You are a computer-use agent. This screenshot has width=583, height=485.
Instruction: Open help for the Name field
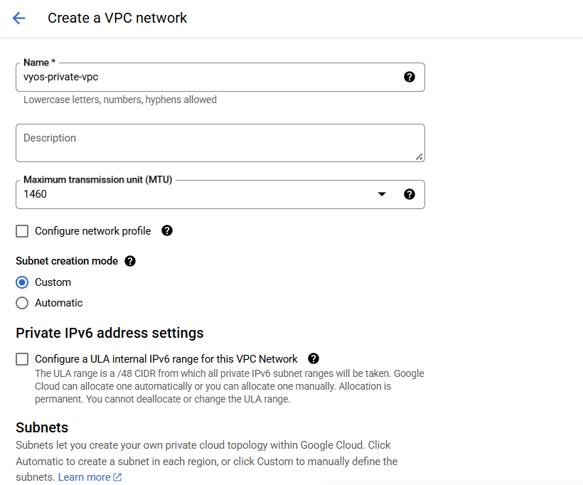tap(410, 77)
